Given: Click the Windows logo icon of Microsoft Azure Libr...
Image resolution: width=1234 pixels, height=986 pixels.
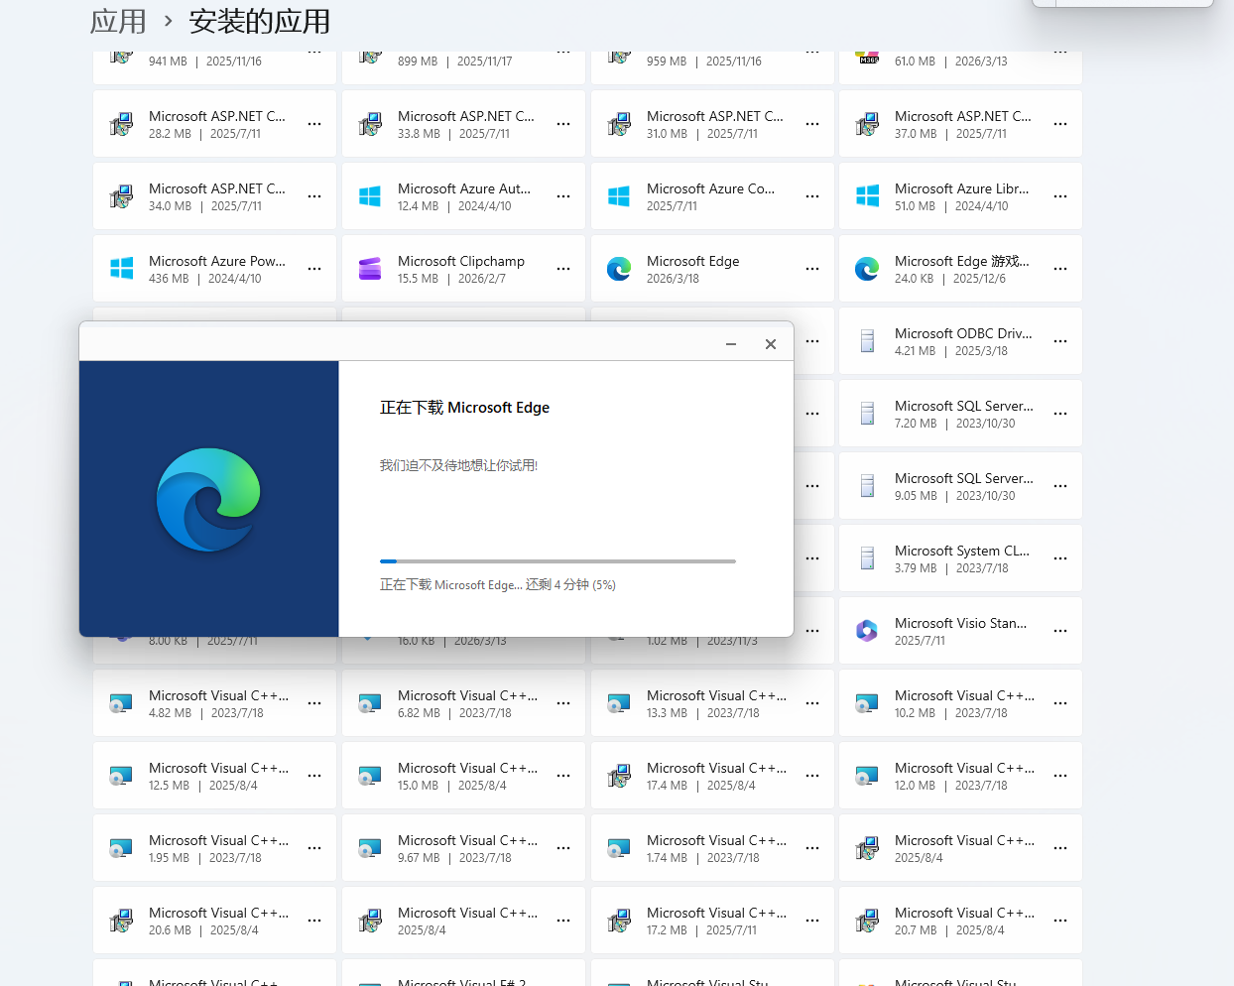Looking at the screenshot, I should (x=867, y=196).
